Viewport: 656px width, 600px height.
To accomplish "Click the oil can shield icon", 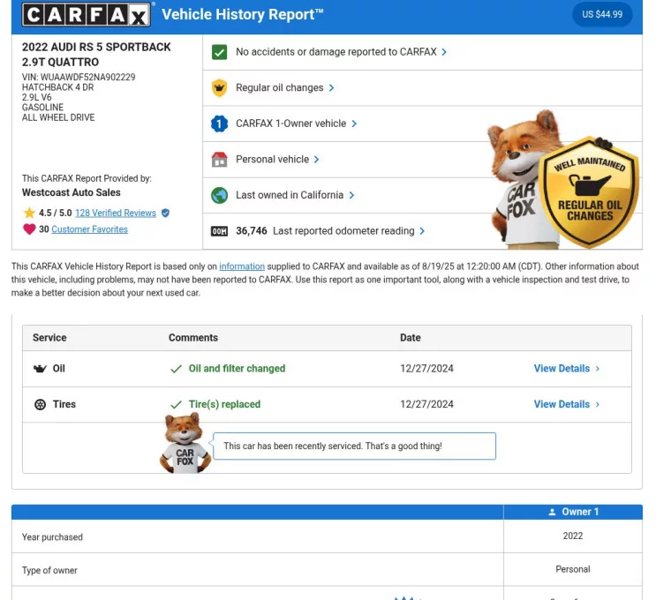I will coord(220,88).
